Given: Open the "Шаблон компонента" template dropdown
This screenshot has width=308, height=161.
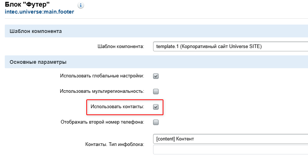Looking at the screenshot, I should 230,47.
